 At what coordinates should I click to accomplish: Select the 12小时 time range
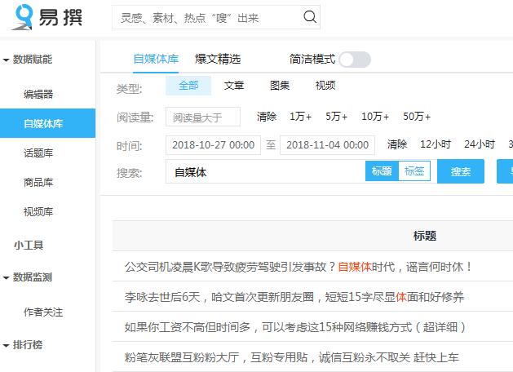pyautogui.click(x=436, y=144)
